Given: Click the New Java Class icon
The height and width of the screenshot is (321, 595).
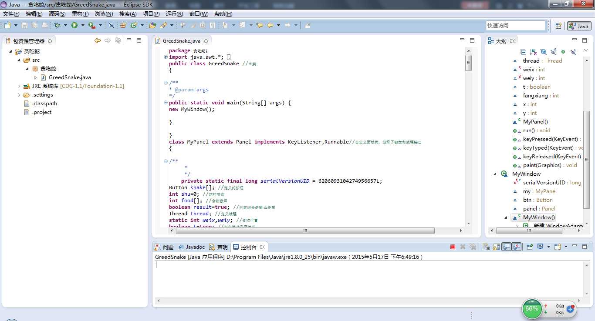Looking at the screenshot, I should pos(134,25).
